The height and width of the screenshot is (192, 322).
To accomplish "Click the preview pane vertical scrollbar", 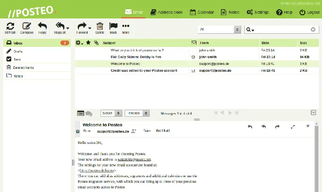I will pos(316,158).
